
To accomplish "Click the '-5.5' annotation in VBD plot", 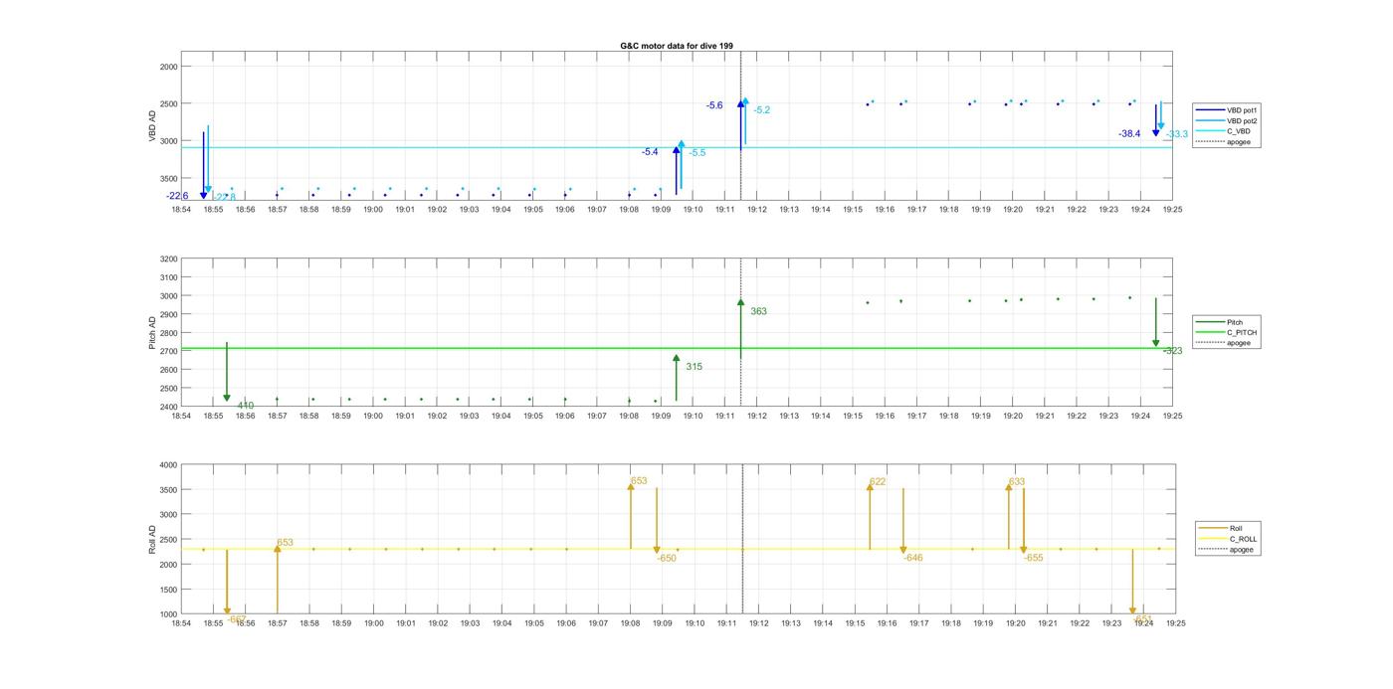I will coord(697,153).
